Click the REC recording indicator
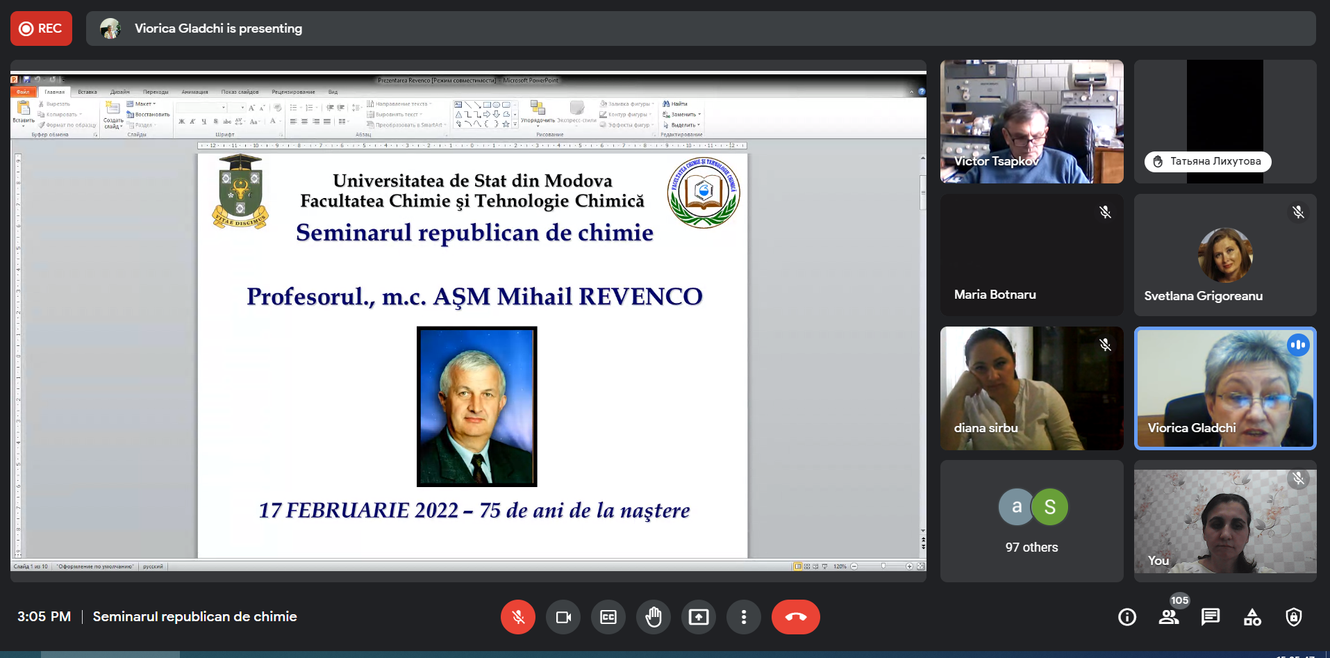The image size is (1330, 658). pyautogui.click(x=41, y=28)
